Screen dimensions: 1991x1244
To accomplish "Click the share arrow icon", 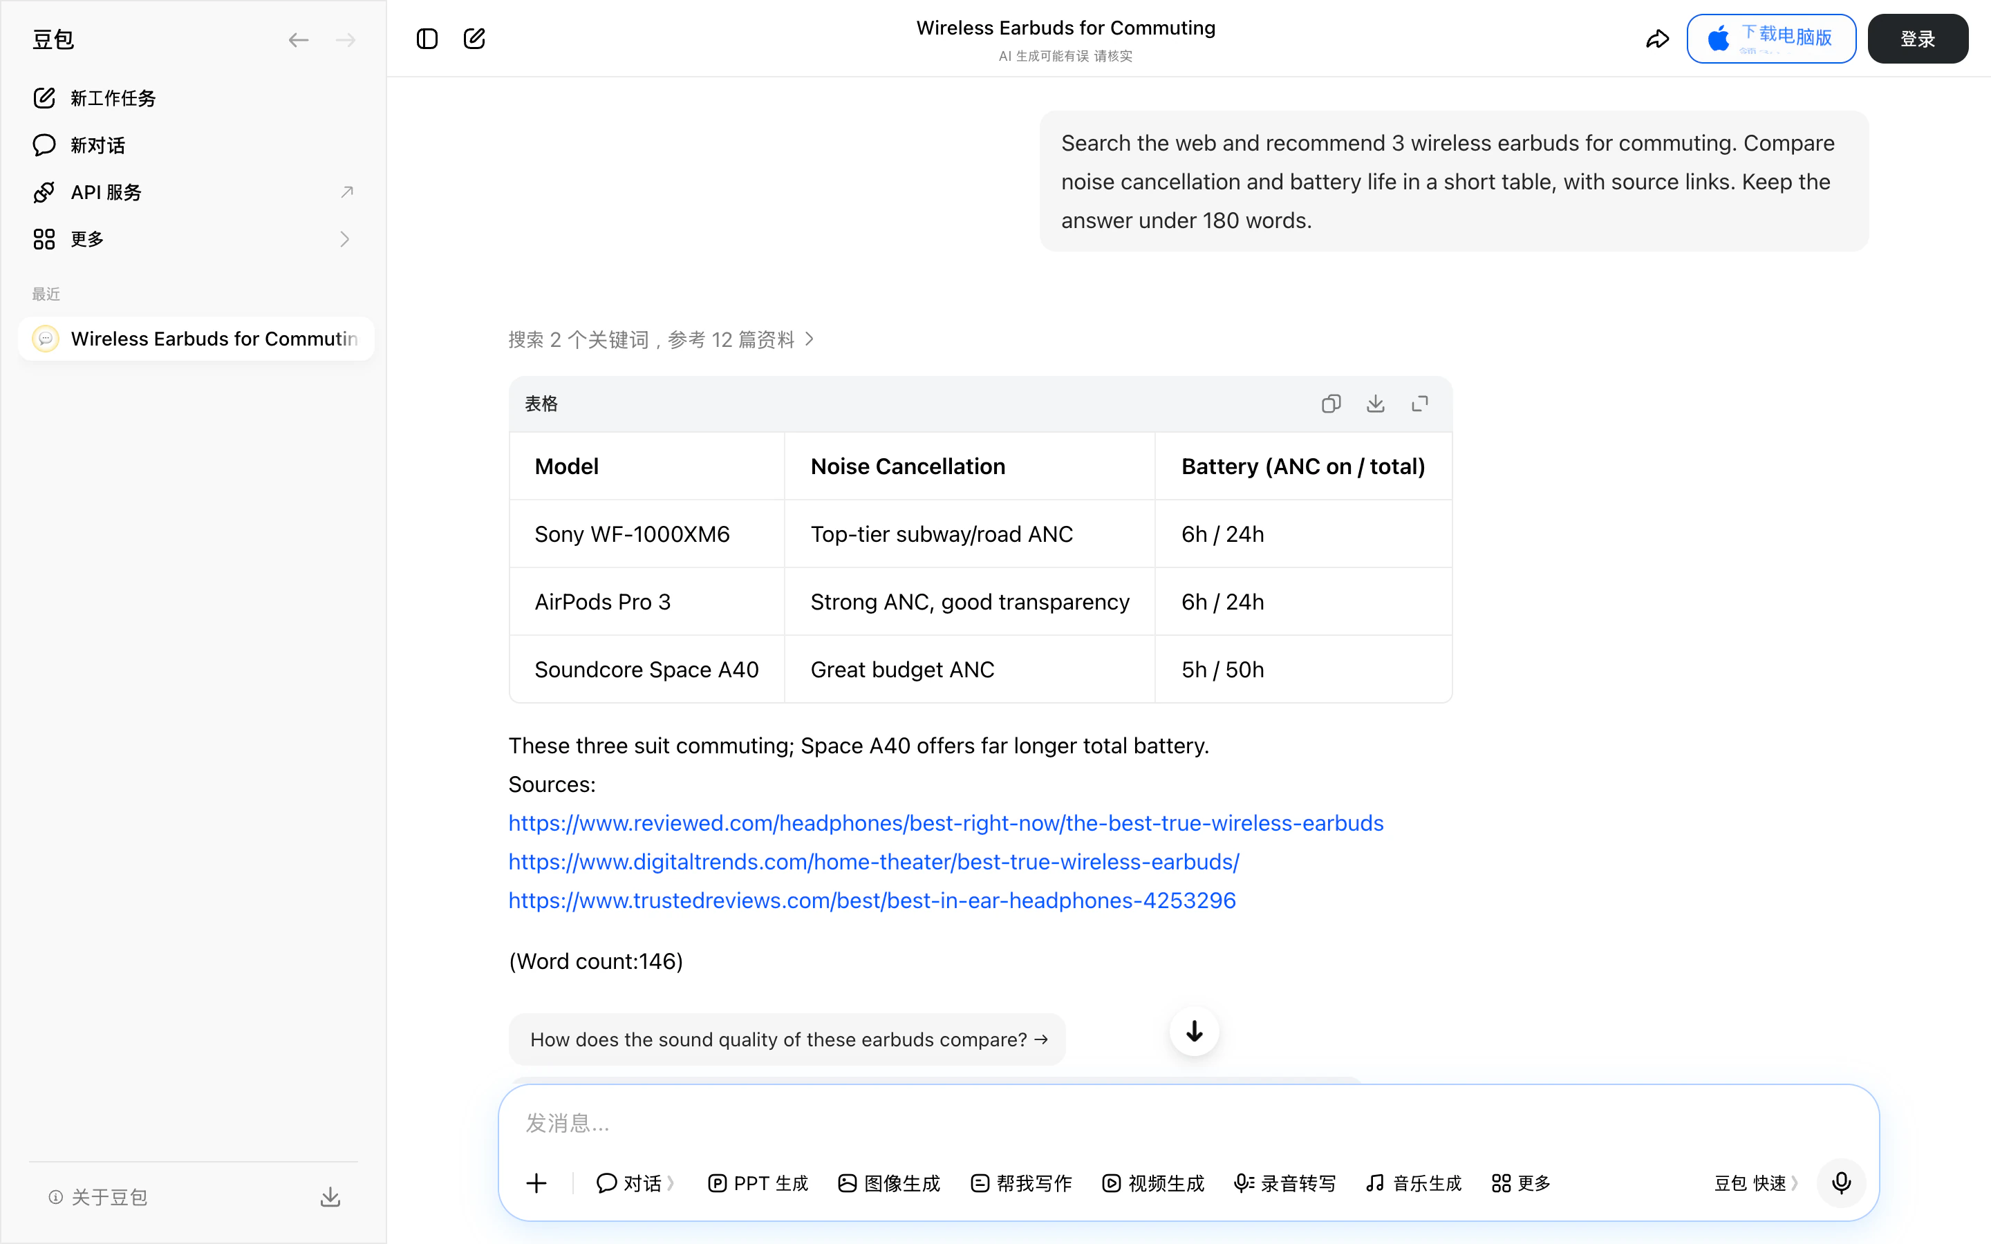I will (x=1657, y=39).
